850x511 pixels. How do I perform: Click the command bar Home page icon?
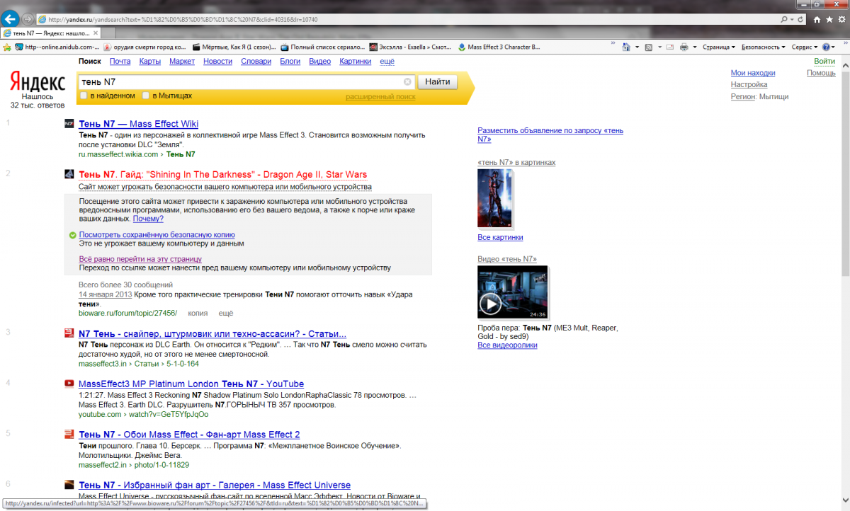coord(626,47)
